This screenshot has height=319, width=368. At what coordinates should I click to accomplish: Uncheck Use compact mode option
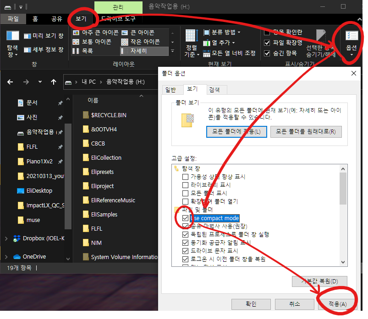click(x=186, y=218)
